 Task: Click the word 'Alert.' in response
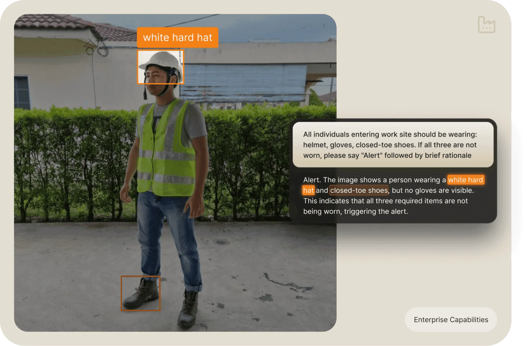pos(312,180)
